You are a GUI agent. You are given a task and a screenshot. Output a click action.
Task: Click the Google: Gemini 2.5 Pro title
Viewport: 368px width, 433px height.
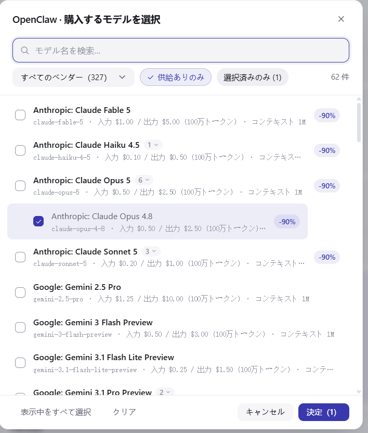point(77,287)
